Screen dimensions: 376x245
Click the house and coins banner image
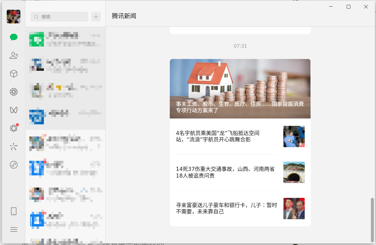click(x=240, y=88)
